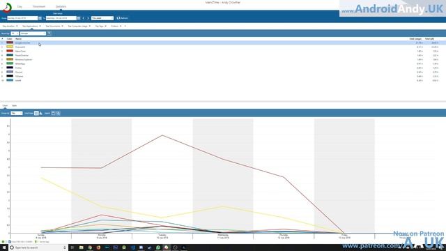
Task: Open File Explorer from taskbar
Action: point(81,248)
